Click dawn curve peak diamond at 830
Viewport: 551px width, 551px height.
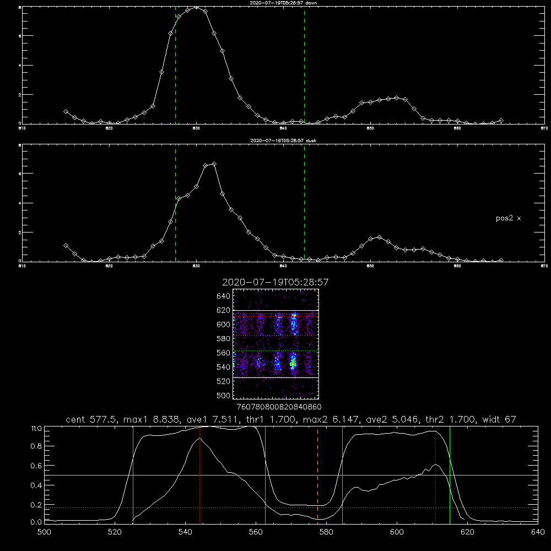(x=196, y=7)
